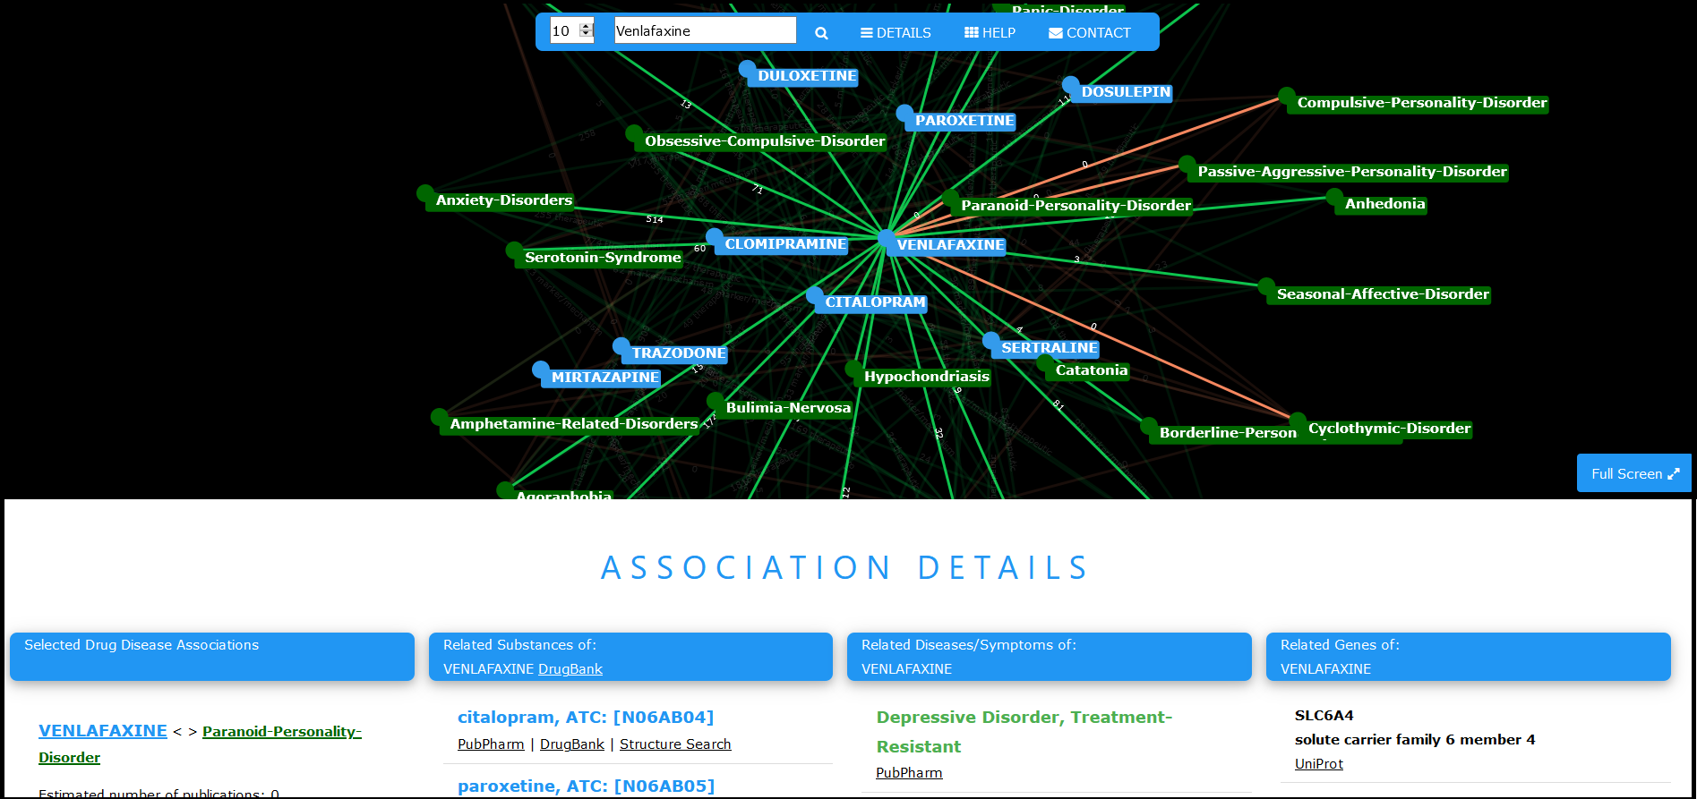Click the Serotonin-Syndrome node
Screen dimensions: 1697x799
tap(602, 258)
